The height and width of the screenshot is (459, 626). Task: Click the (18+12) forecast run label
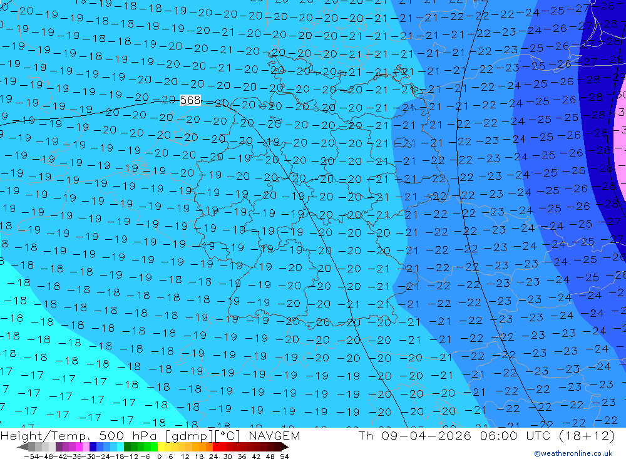(x=587, y=436)
